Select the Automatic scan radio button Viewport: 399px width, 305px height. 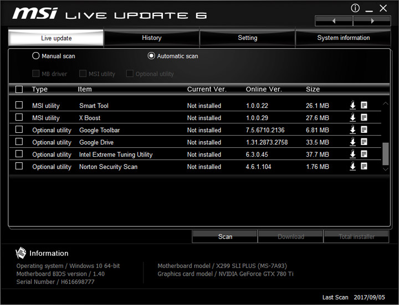tap(151, 56)
